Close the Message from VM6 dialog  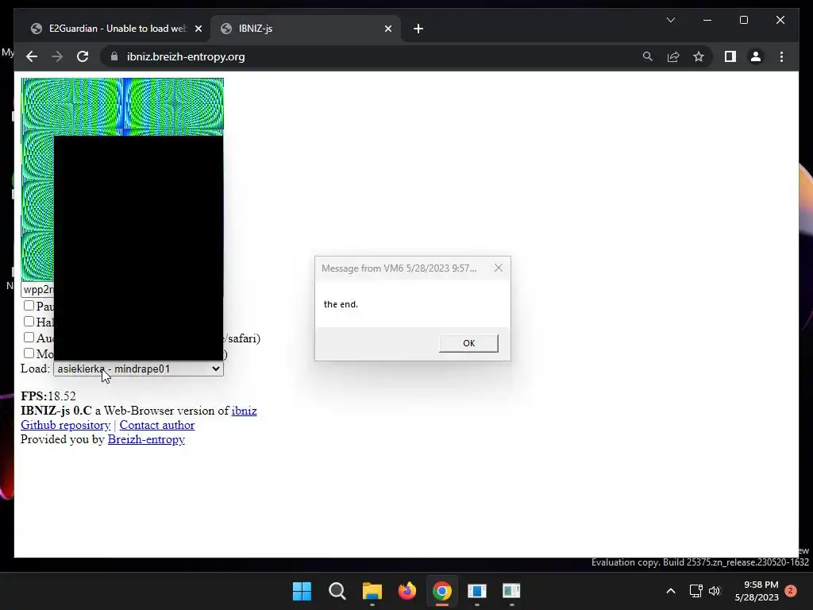(x=499, y=268)
